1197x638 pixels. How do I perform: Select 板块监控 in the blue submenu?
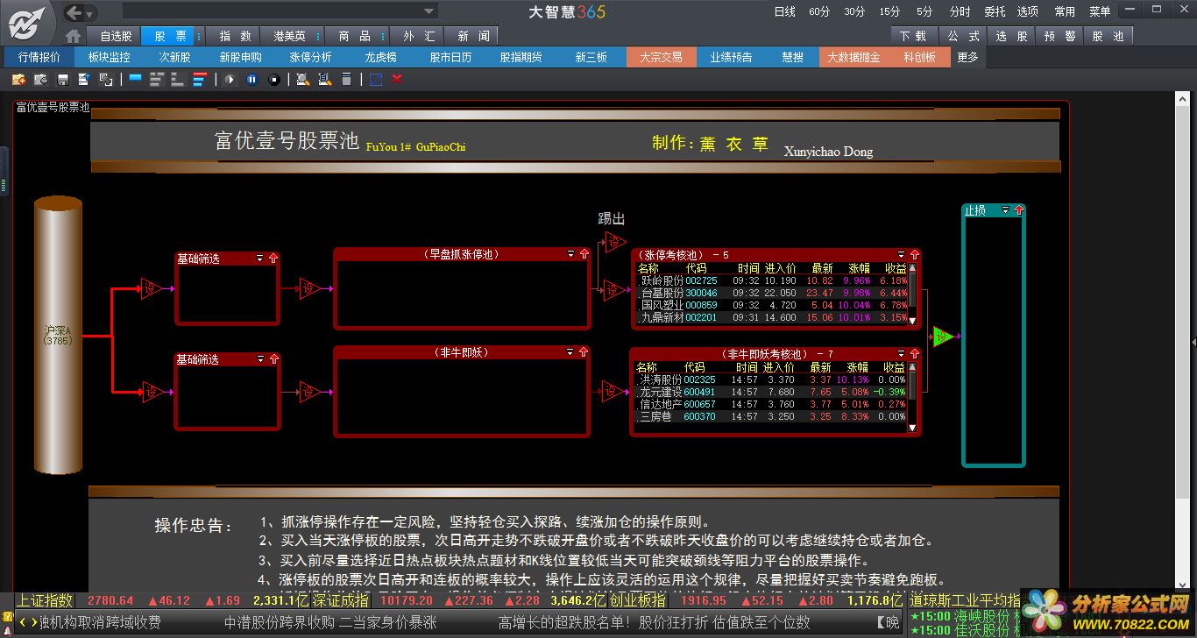pyautogui.click(x=110, y=57)
